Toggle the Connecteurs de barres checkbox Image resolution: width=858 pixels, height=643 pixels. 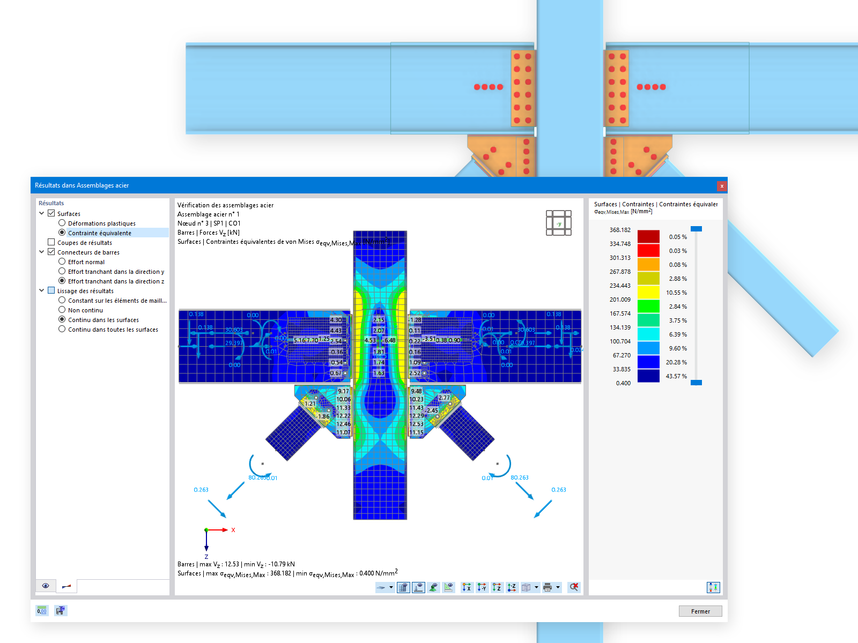click(x=51, y=252)
